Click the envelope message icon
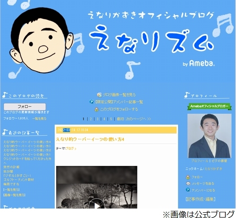This screenshot has width=236, height=218. [x=188, y=183]
